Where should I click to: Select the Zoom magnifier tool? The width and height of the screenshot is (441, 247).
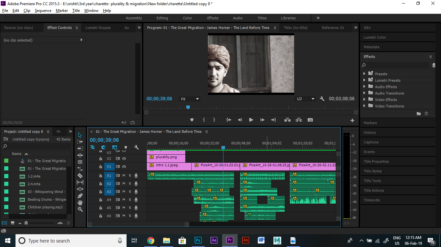click(80, 209)
